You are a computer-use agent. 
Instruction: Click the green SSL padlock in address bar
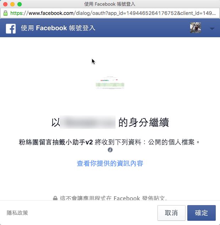pos(5,13)
